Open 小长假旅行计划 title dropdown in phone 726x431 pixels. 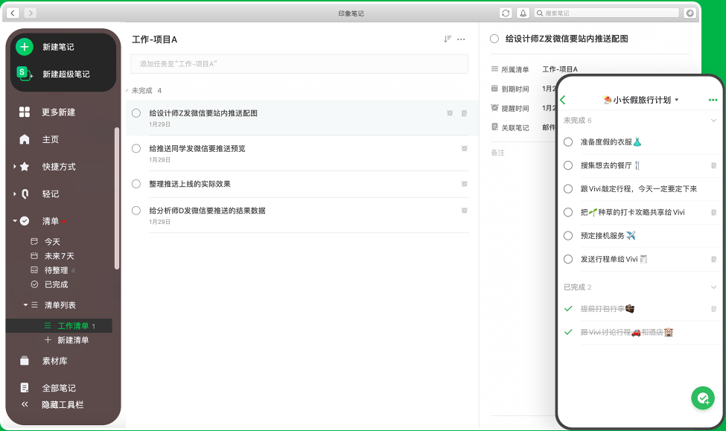[x=676, y=100]
